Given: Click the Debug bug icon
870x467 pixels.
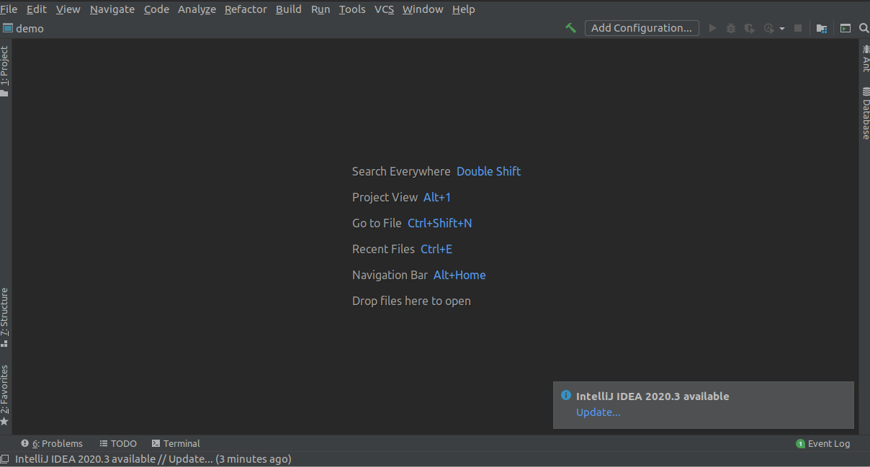Looking at the screenshot, I should 731,28.
